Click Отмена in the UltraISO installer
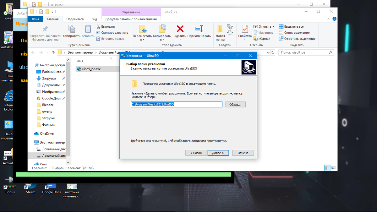377x212 pixels. click(x=243, y=153)
